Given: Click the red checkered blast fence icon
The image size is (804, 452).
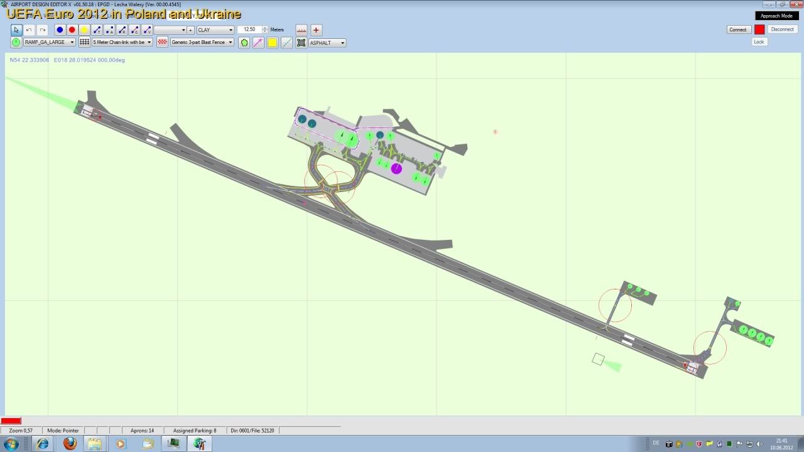Looking at the screenshot, I should click(x=162, y=42).
